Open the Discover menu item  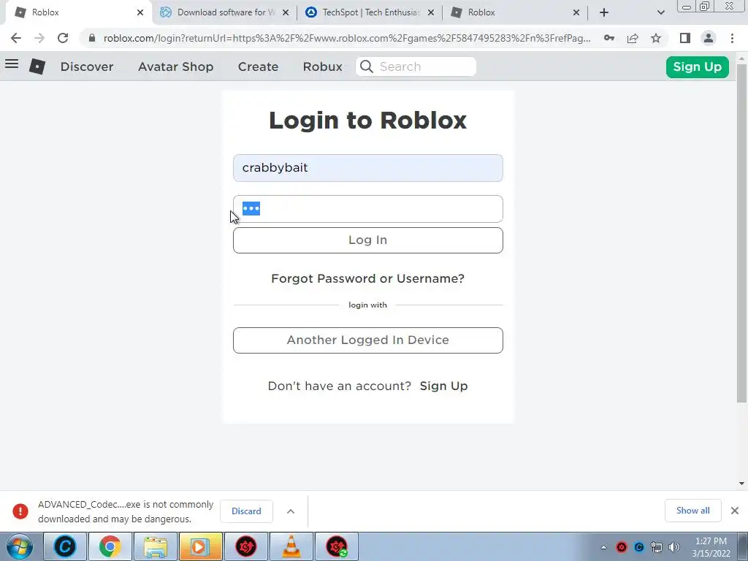click(87, 66)
